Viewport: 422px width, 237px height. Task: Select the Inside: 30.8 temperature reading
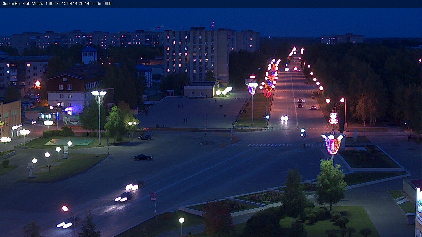tap(101, 4)
